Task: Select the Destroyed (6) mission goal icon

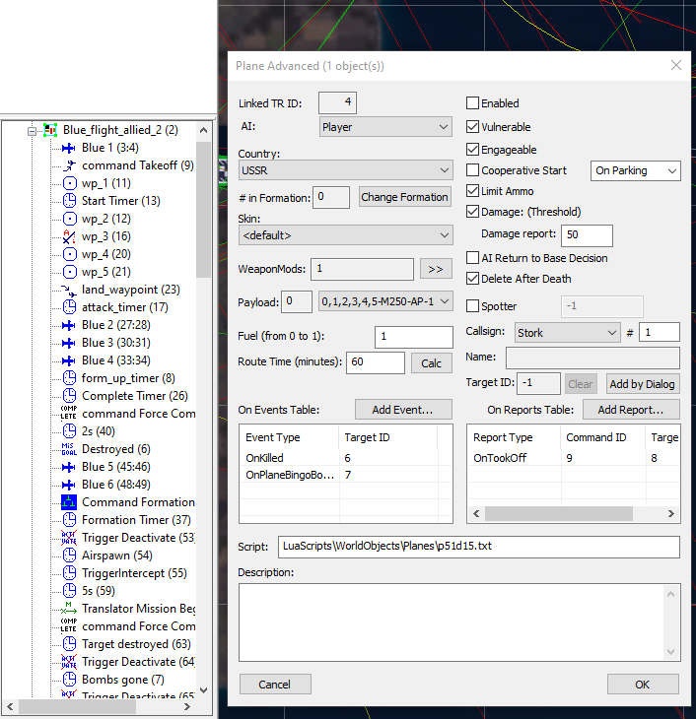Action: click(69, 449)
